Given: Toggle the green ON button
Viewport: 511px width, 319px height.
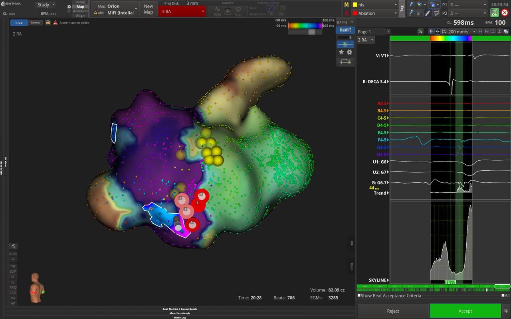Looking at the screenshot, I should (495, 13).
